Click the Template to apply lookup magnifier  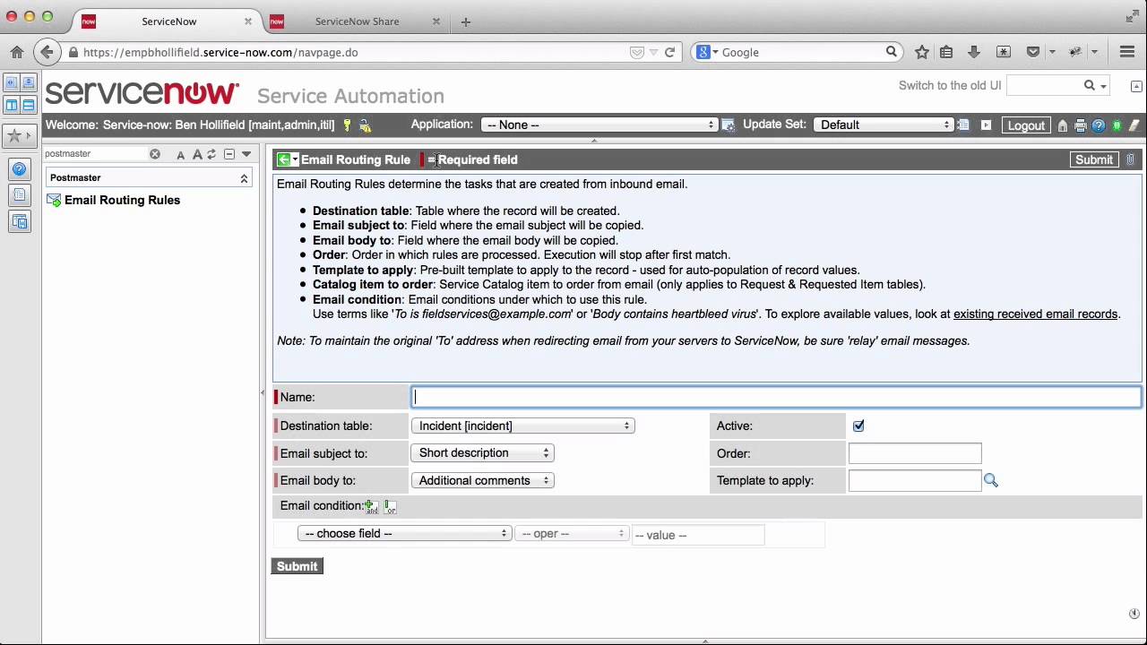tap(990, 481)
